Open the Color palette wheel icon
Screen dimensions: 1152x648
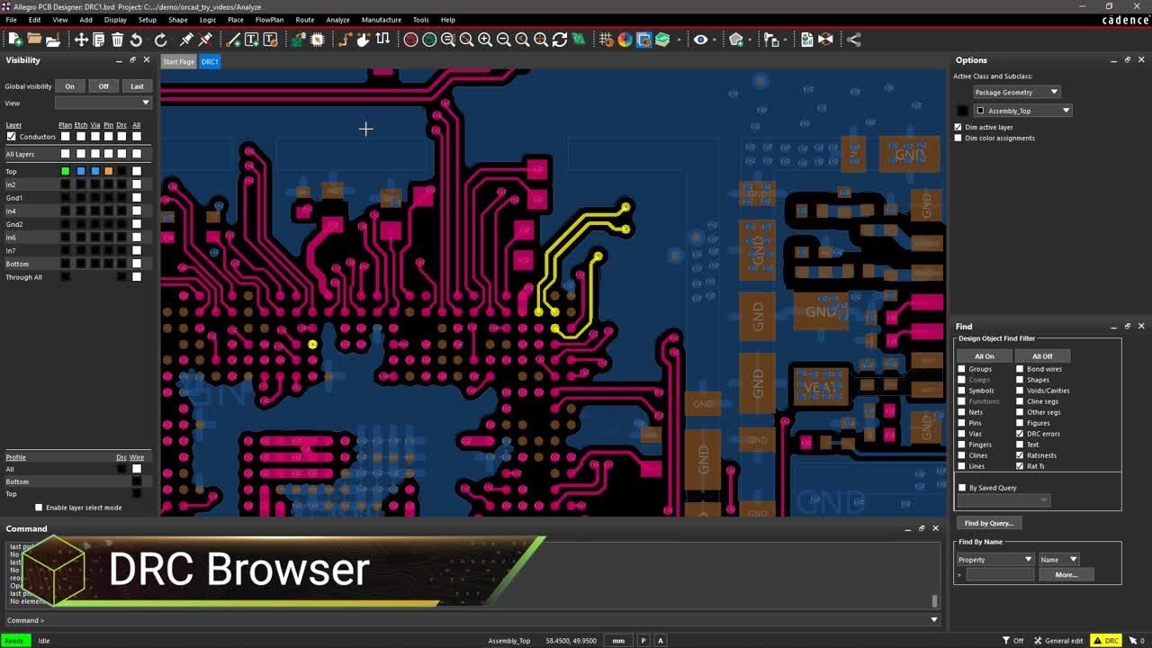(x=625, y=40)
